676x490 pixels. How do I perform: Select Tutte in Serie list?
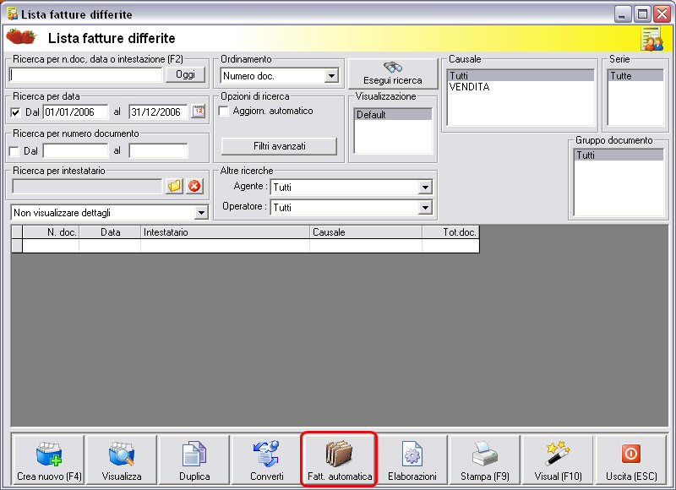(636, 76)
